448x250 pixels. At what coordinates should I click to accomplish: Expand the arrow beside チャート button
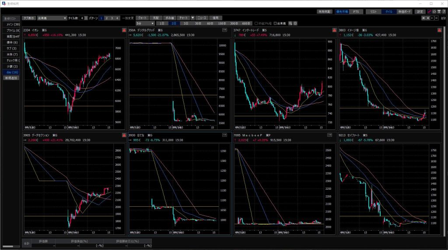click(x=192, y=18)
